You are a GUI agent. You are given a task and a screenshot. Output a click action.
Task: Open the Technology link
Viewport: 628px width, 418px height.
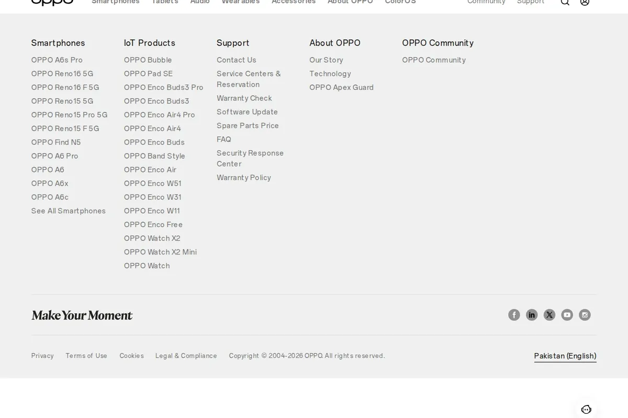pyautogui.click(x=330, y=74)
